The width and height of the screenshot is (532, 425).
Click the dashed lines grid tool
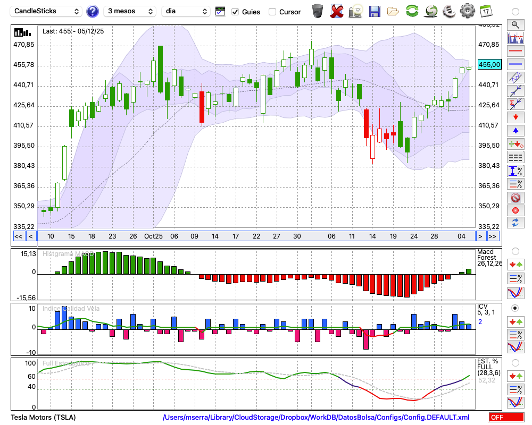pos(516,157)
